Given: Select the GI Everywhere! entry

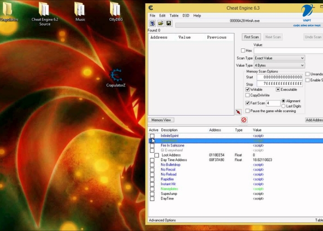Looking at the screenshot, I should click(172, 150).
